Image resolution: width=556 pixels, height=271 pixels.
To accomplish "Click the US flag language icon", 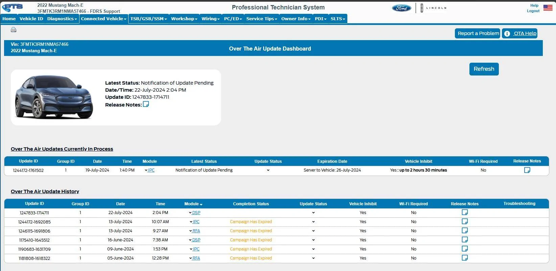I will pyautogui.click(x=548, y=8).
